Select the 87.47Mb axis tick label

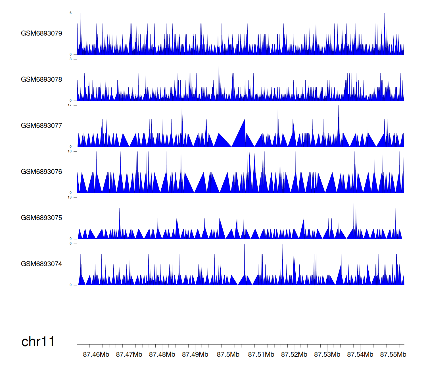point(129,354)
